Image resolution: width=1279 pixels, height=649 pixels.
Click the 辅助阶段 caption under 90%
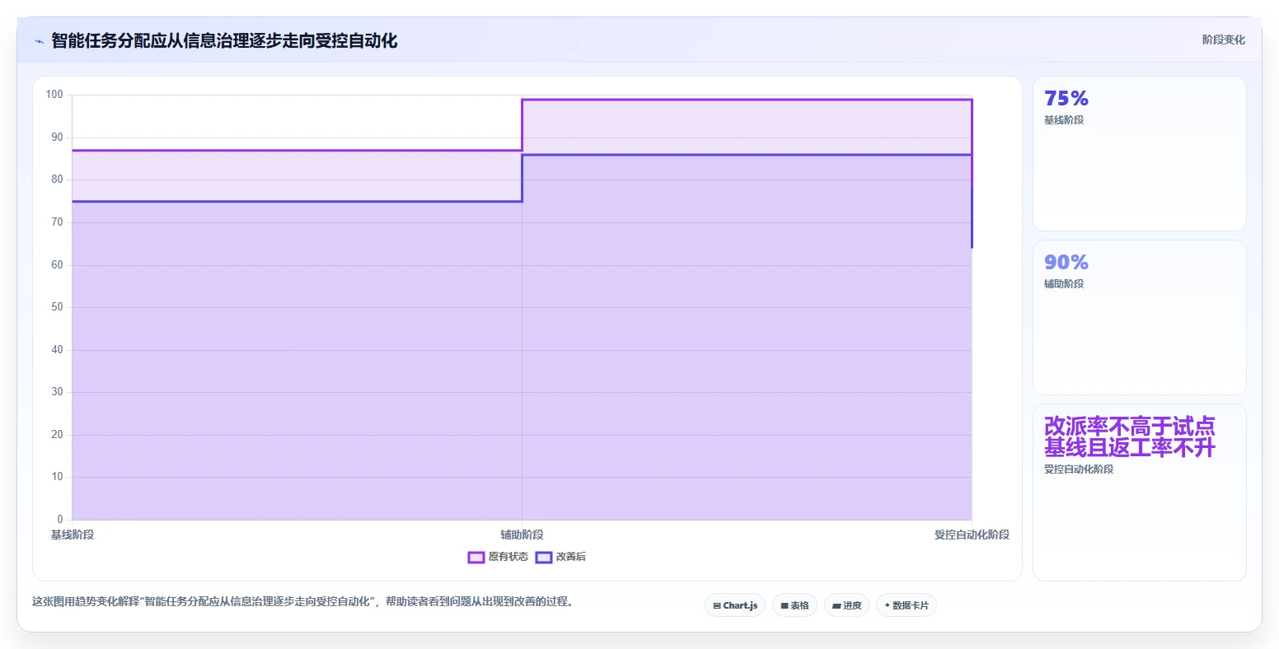(1064, 284)
